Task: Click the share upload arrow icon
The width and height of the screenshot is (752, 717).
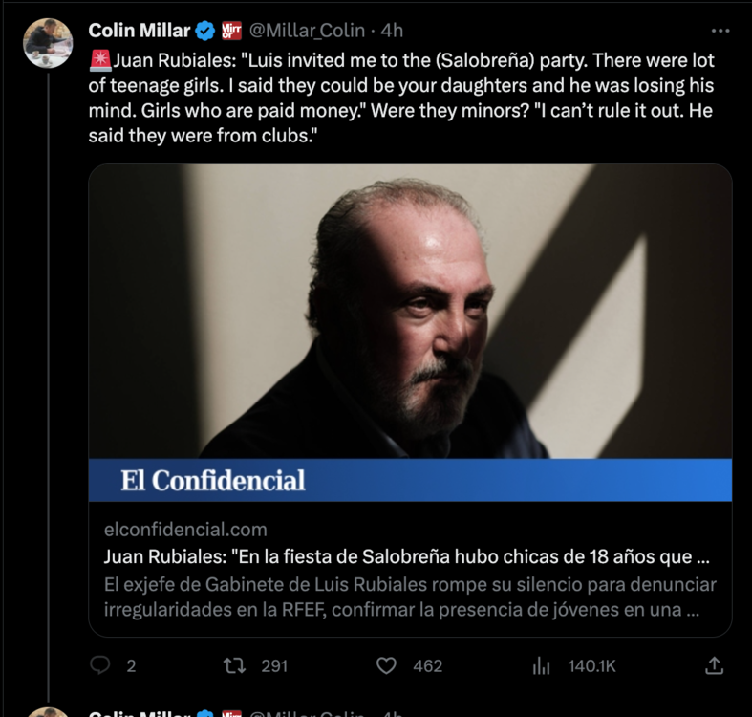Action: (713, 665)
